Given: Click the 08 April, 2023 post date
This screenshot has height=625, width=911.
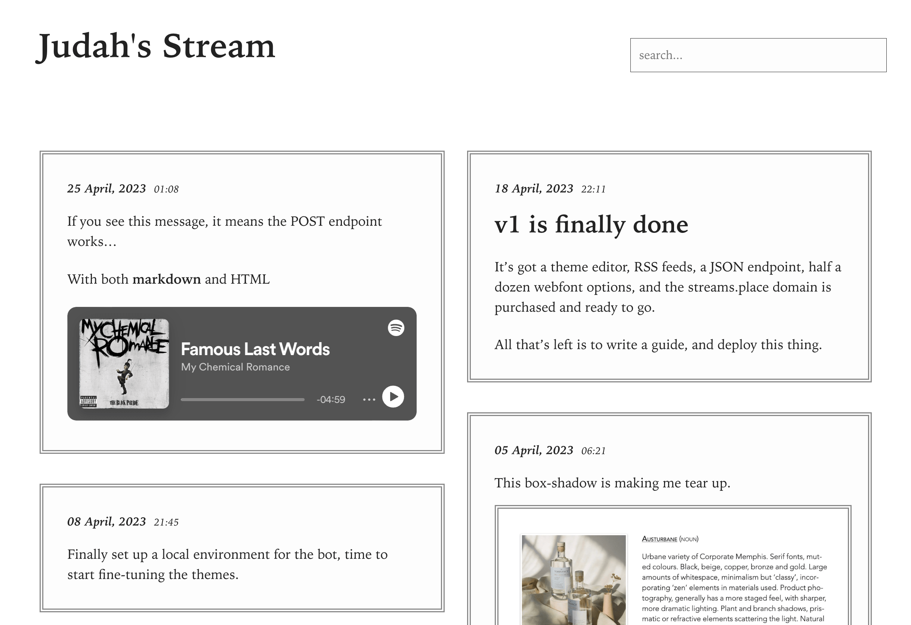Looking at the screenshot, I should tap(106, 521).
